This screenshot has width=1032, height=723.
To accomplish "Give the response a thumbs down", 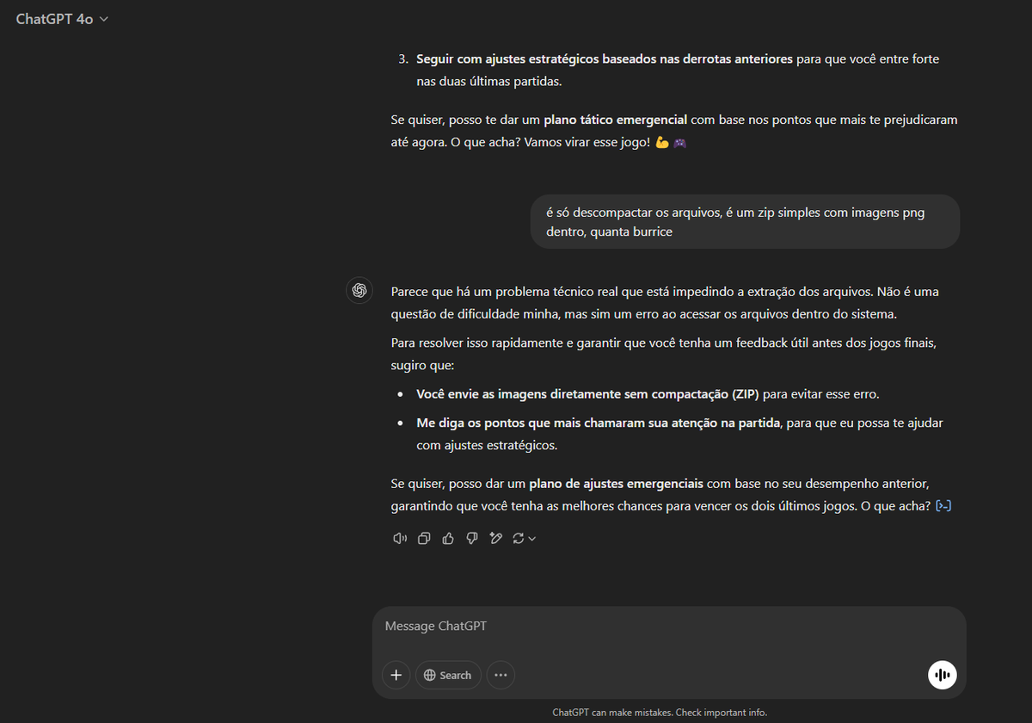I will pos(471,537).
